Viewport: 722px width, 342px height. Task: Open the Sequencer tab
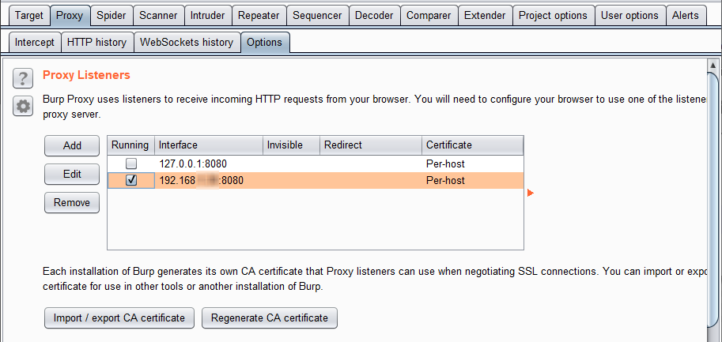(x=317, y=15)
